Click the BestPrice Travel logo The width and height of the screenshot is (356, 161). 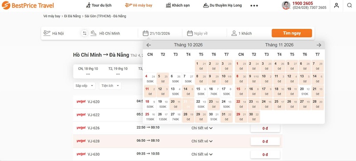click(28, 5)
